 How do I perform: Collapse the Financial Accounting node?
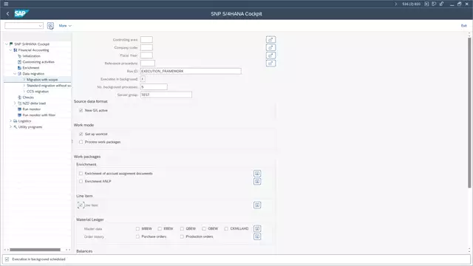coord(10,50)
